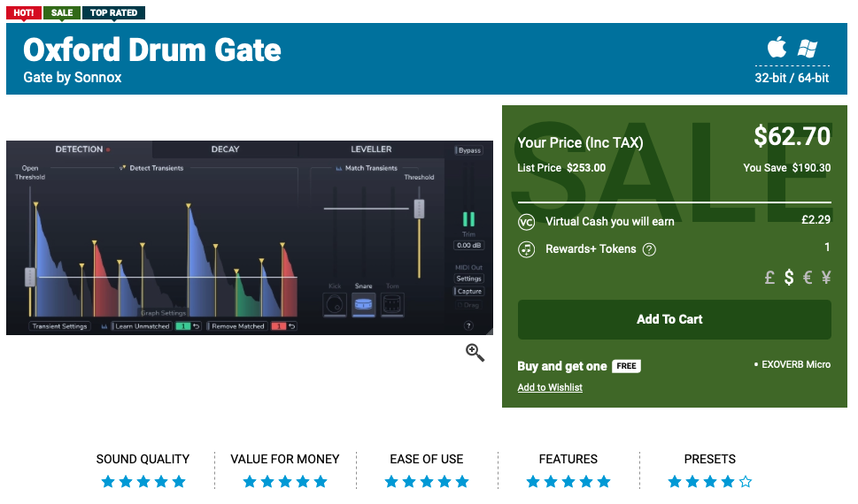Click the Detect Transients label icon
The image size is (858, 504).
click(122, 168)
